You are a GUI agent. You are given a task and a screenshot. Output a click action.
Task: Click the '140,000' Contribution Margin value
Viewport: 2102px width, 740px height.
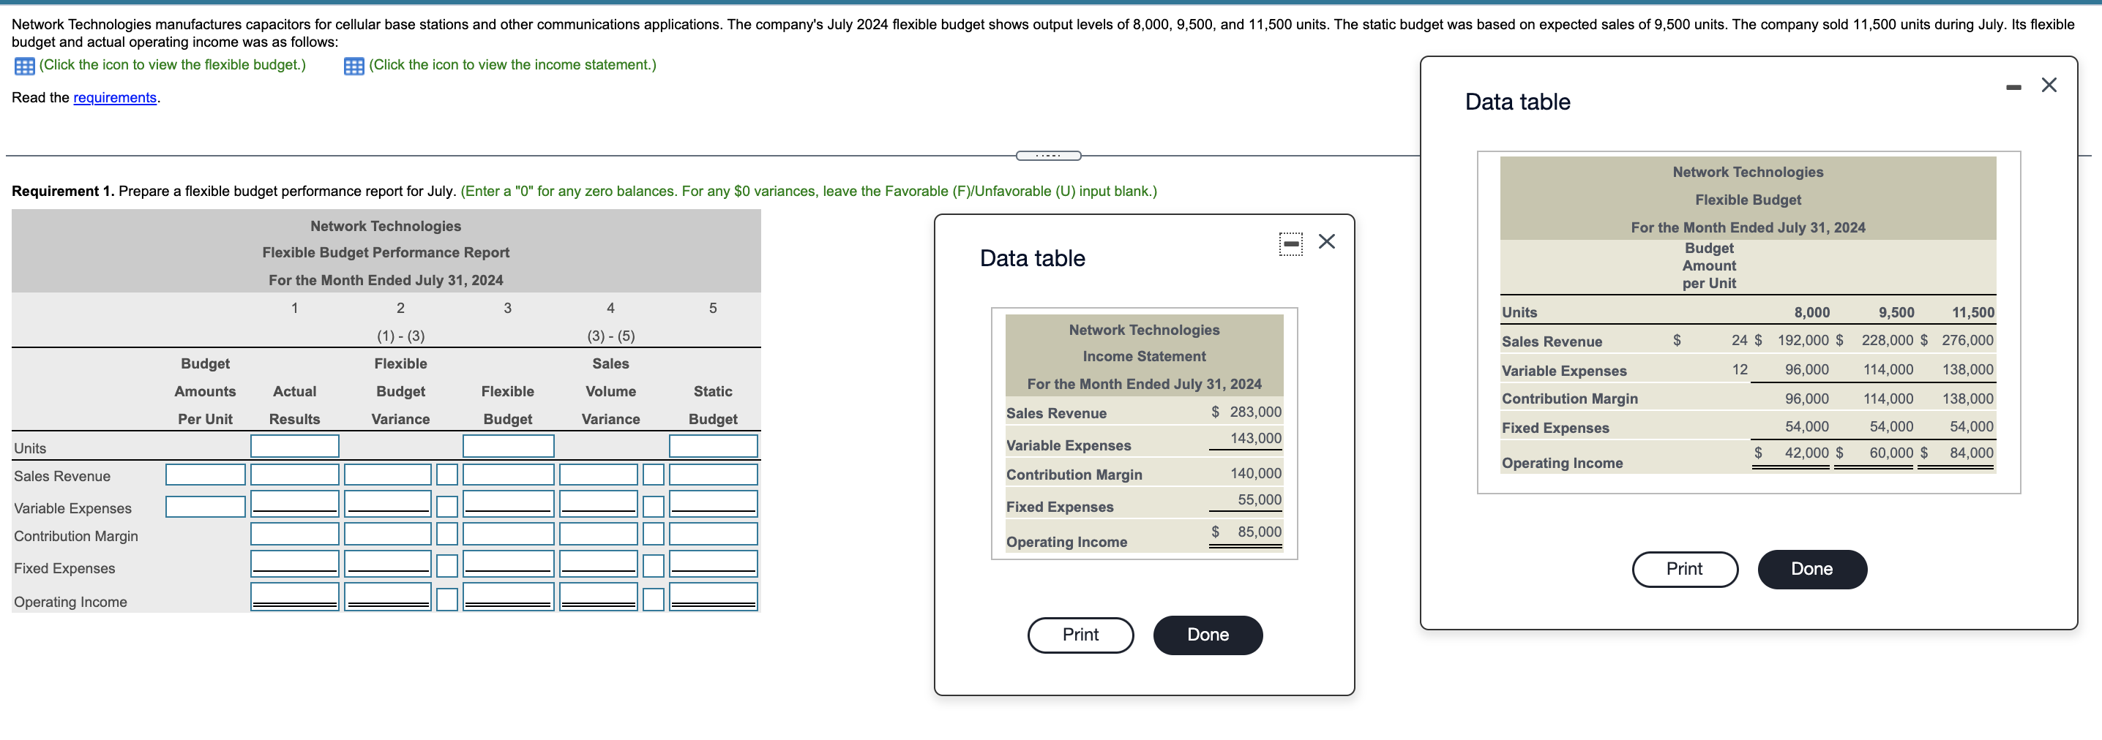[x=1255, y=474]
